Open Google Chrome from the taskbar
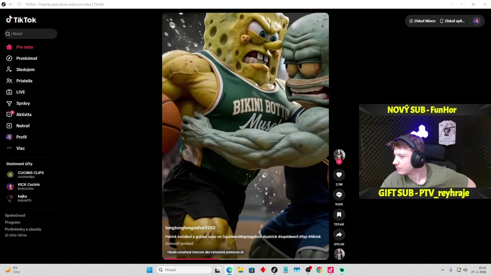491x276 pixels. tap(319, 270)
